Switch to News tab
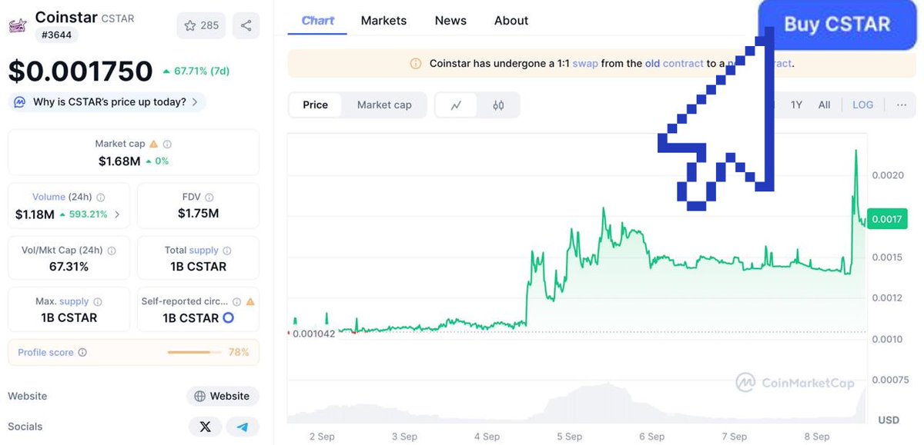Screen dimensions: 924x445 450,21
